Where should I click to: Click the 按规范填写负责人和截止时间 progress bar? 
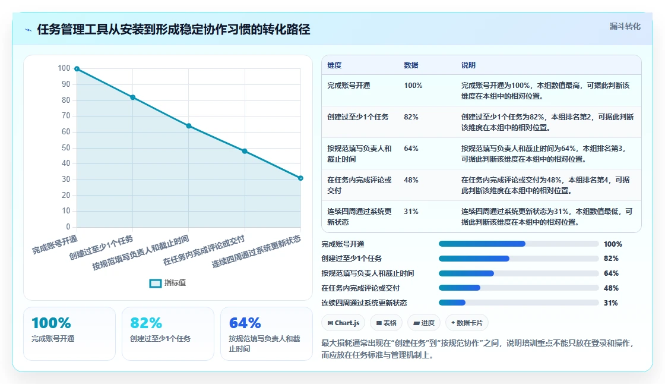tap(519, 273)
